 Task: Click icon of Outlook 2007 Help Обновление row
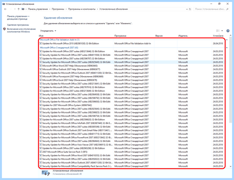pos(41,69)
